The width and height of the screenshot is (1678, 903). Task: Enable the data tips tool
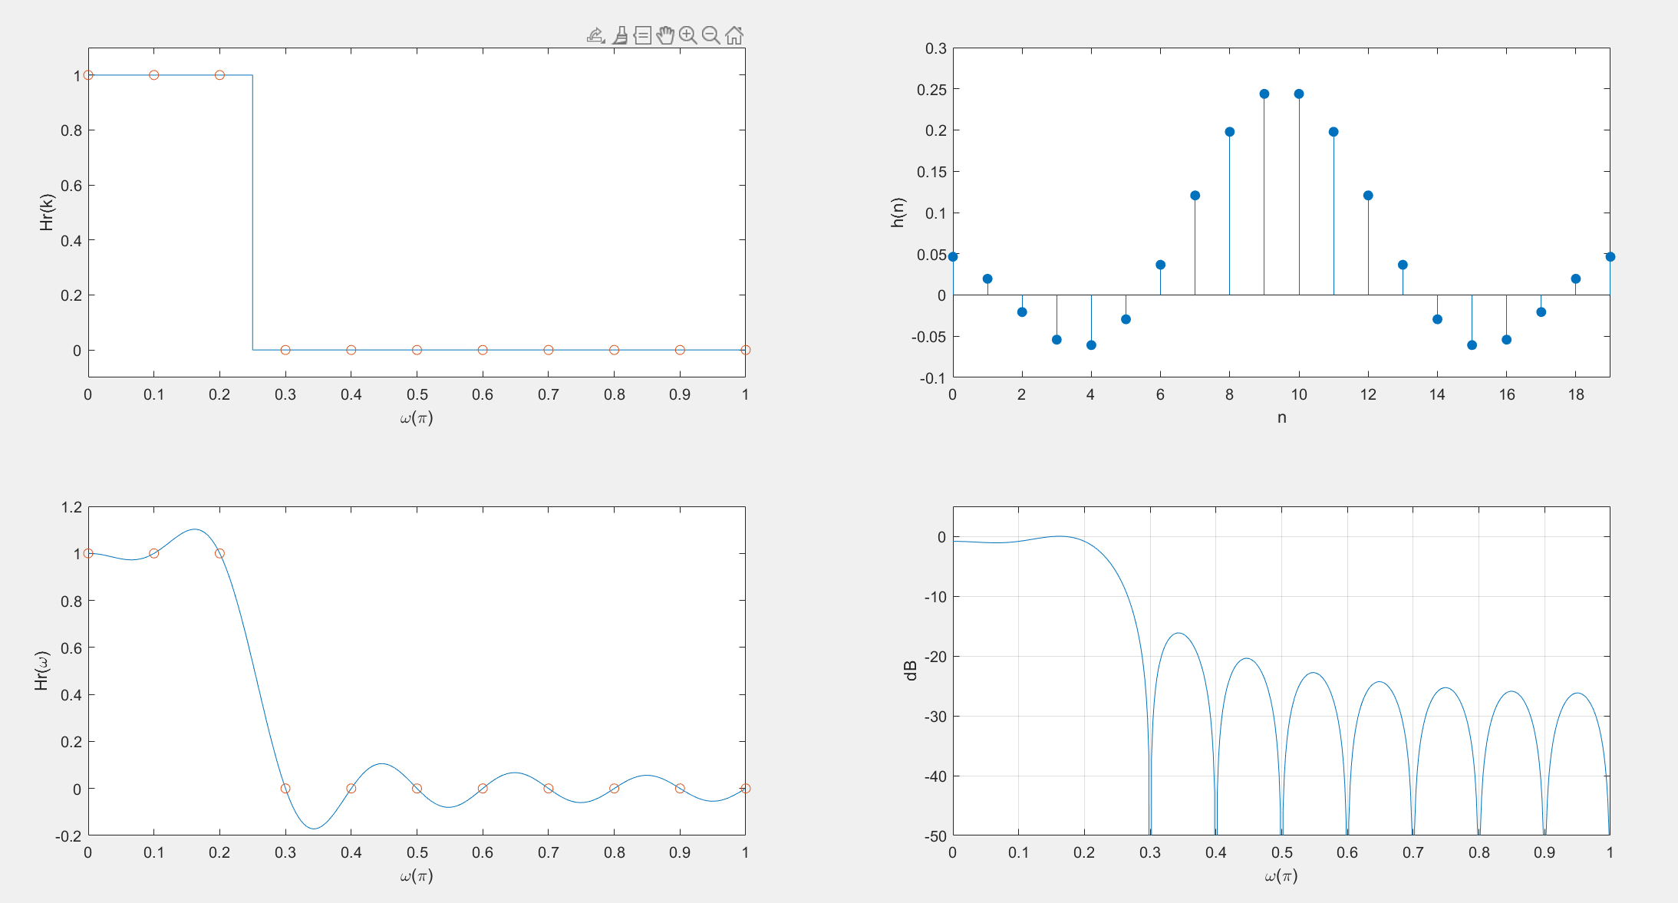(x=643, y=35)
